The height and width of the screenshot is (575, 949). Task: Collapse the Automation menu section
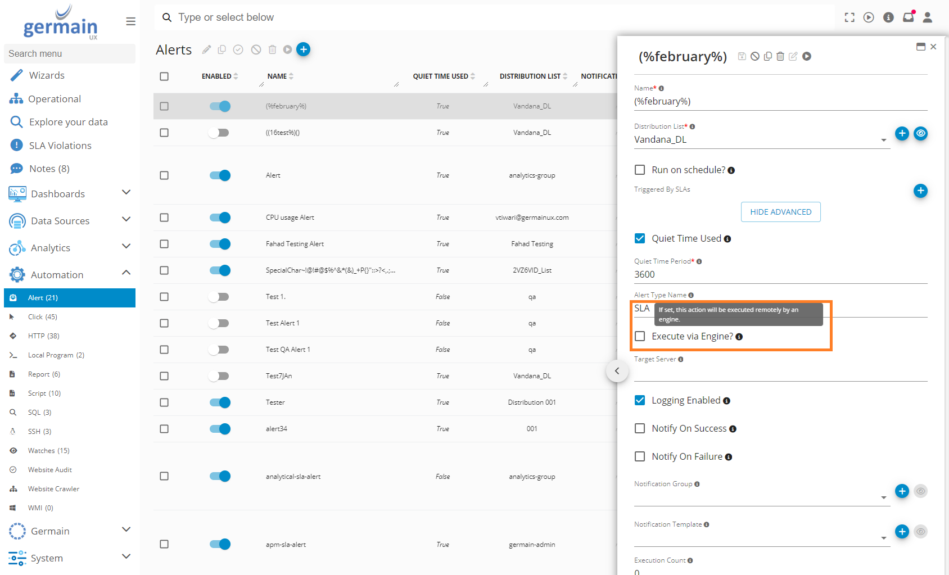click(x=126, y=273)
